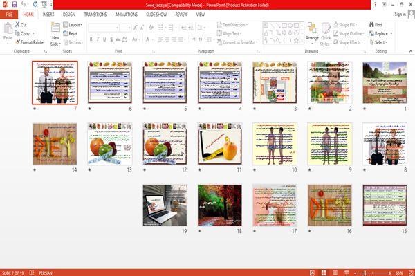Decrease font size with small A
The width and height of the screenshot is (415, 276).
(x=142, y=28)
